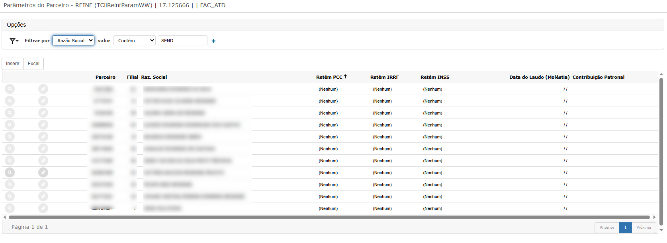Click the highlighted magnifier icon in the eighth row
The image size is (667, 243).
pyautogui.click(x=10, y=173)
